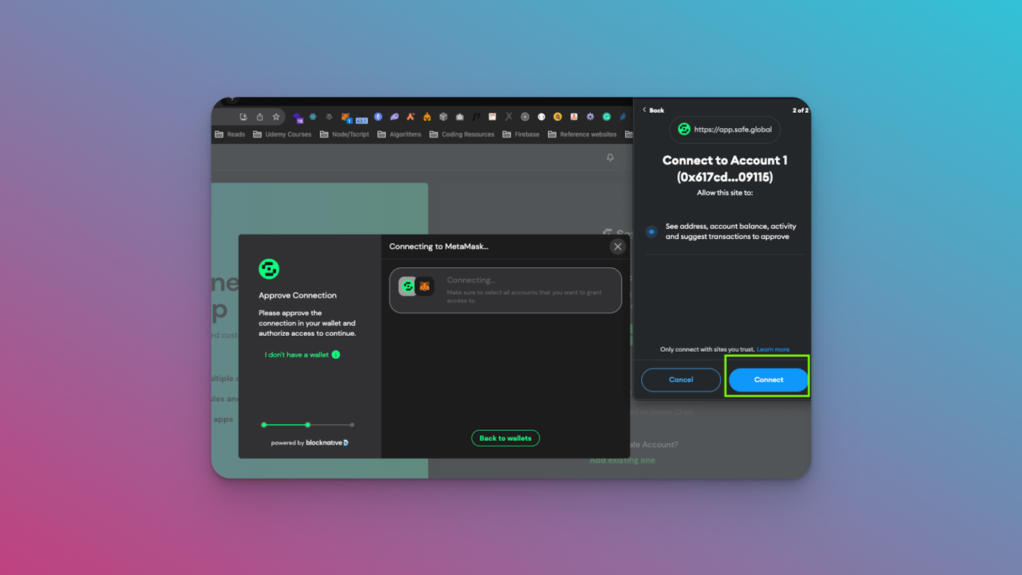Click Safe logo in Approve Connection panel
Viewport: 1022px width, 575px height.
pos(269,269)
